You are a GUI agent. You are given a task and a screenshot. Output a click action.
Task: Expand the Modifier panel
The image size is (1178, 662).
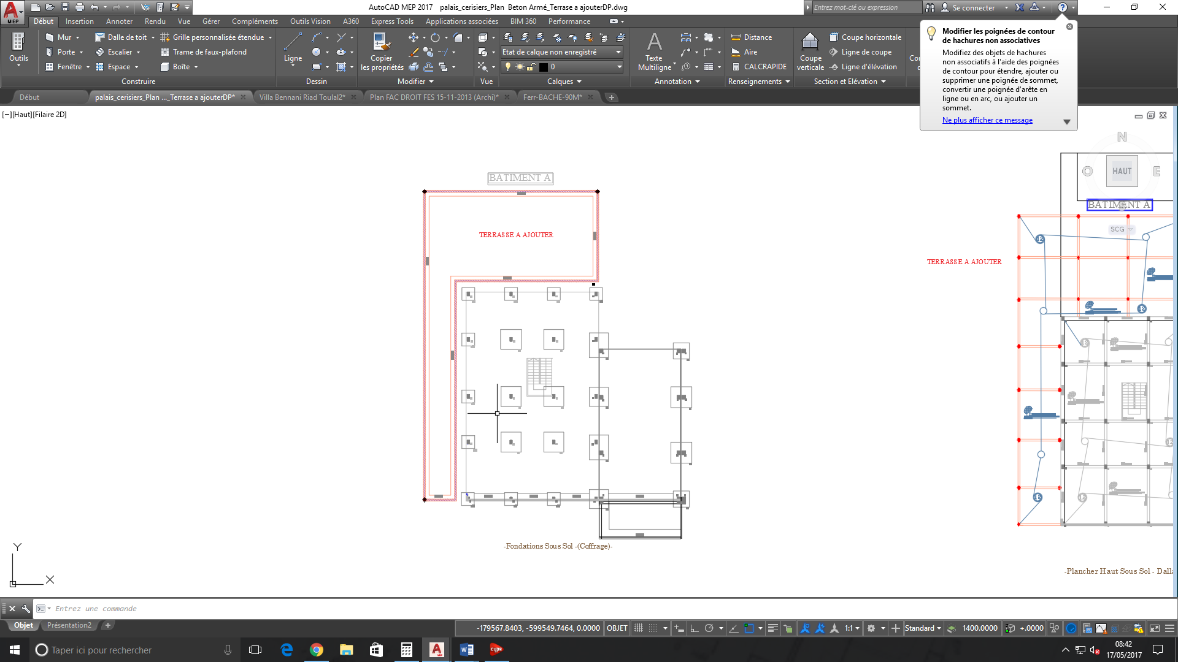click(415, 82)
